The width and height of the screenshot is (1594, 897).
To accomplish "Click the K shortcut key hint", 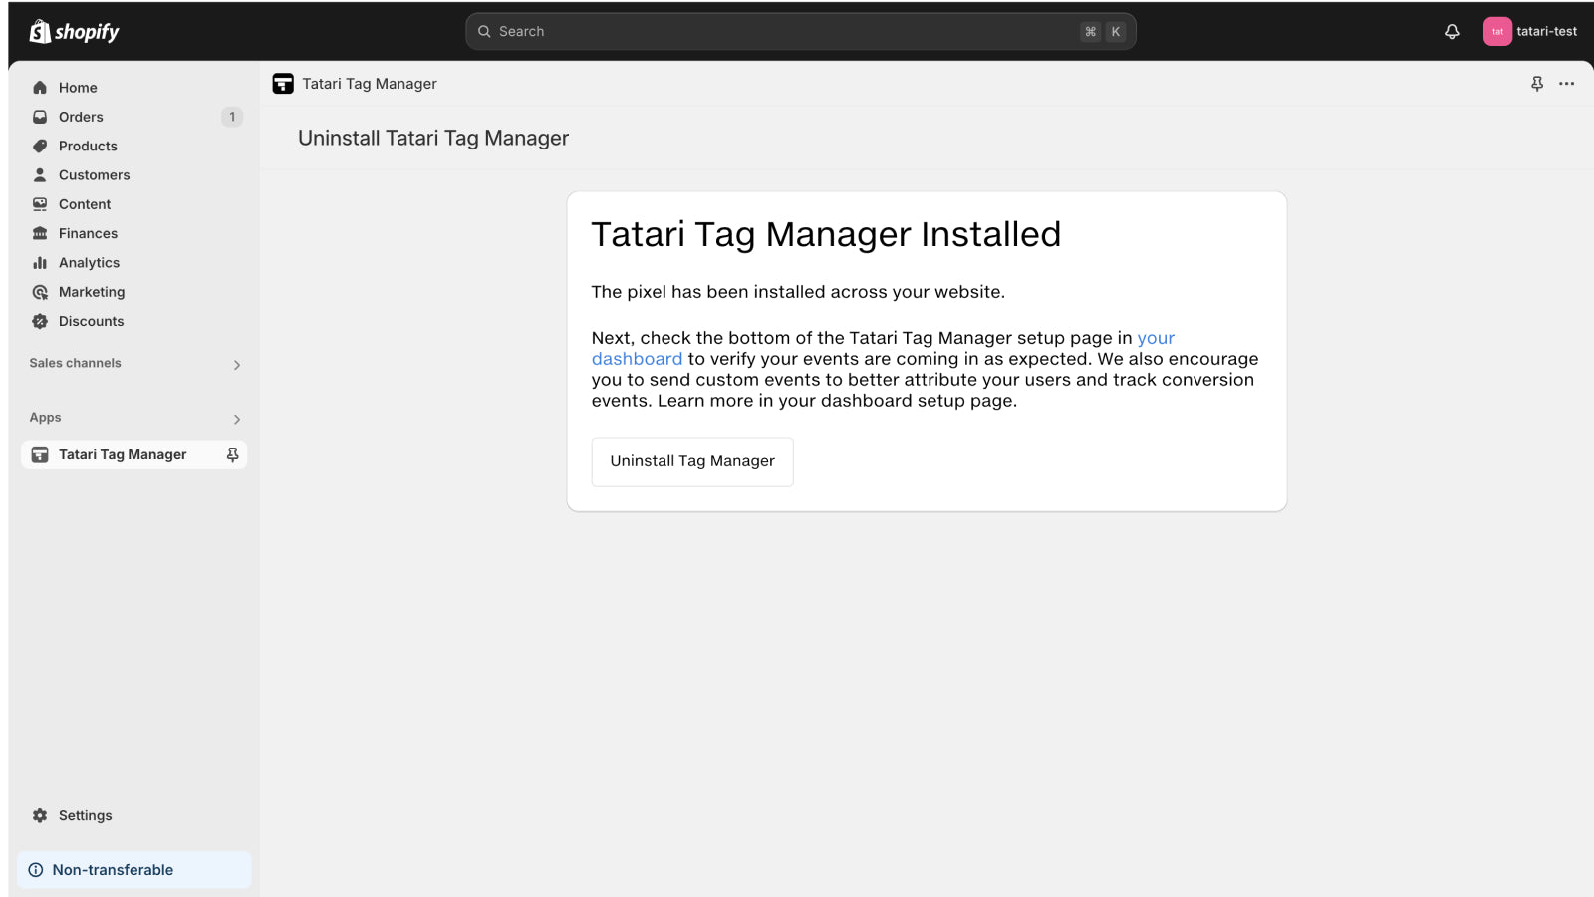I will (x=1116, y=32).
